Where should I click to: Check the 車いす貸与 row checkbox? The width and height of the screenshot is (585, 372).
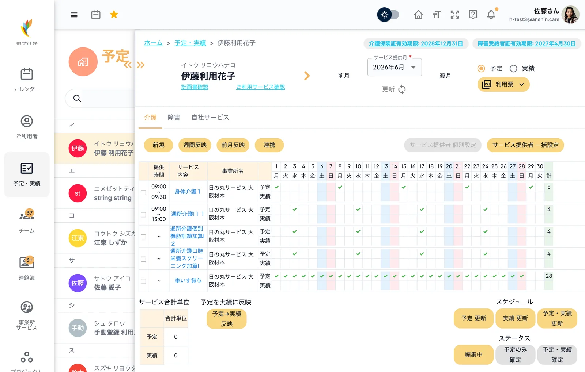point(143,281)
